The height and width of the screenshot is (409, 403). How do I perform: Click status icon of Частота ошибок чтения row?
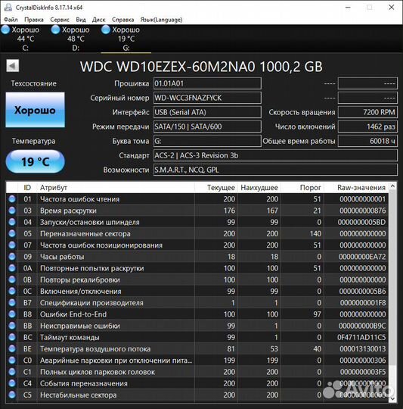(12, 199)
